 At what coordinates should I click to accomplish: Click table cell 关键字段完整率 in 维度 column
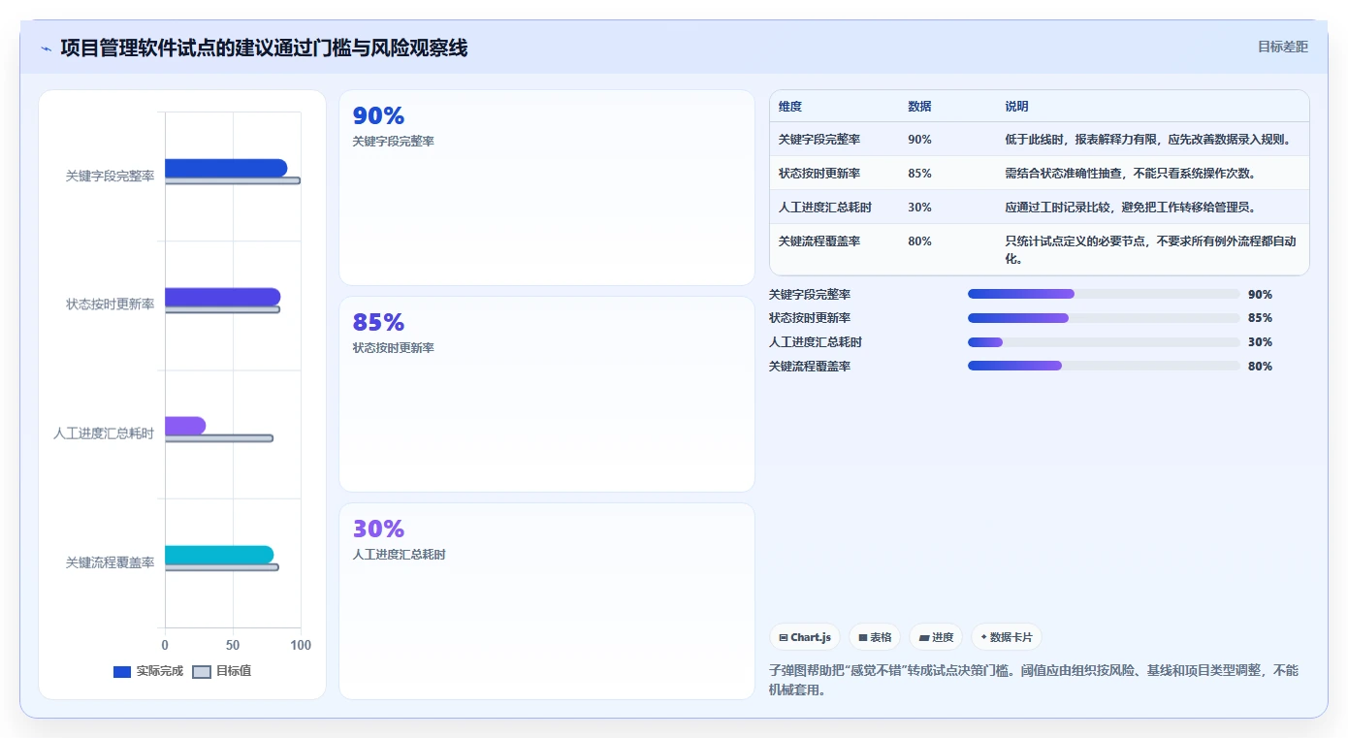pos(819,140)
